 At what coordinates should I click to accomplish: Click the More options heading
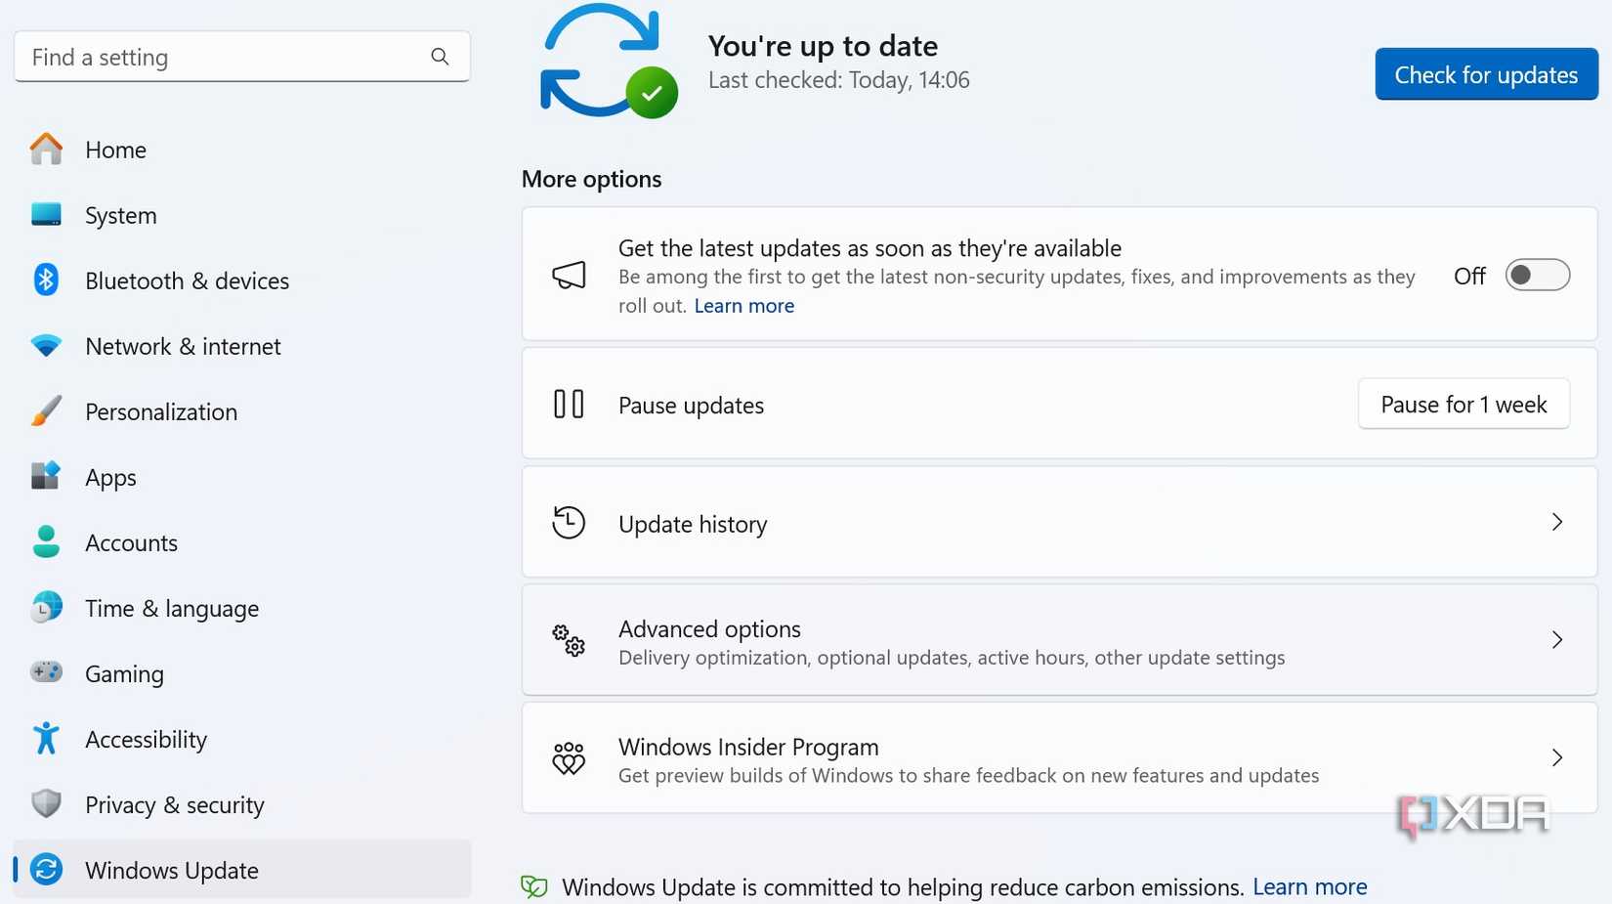(x=591, y=179)
